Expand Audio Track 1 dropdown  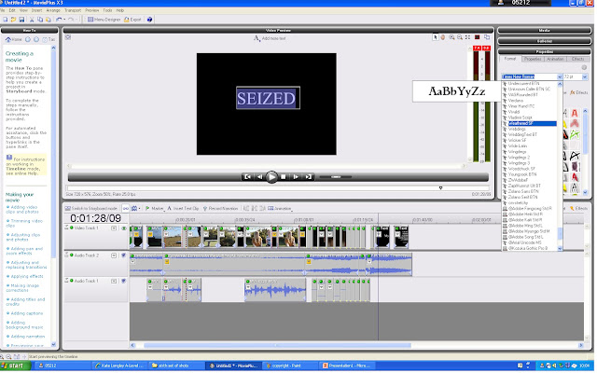tap(114, 282)
